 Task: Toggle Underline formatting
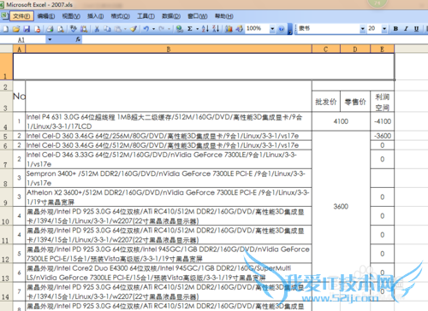click(x=416, y=29)
